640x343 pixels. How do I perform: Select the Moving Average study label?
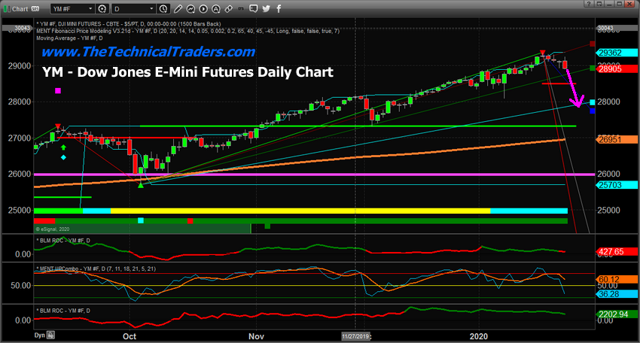[x=69, y=38]
